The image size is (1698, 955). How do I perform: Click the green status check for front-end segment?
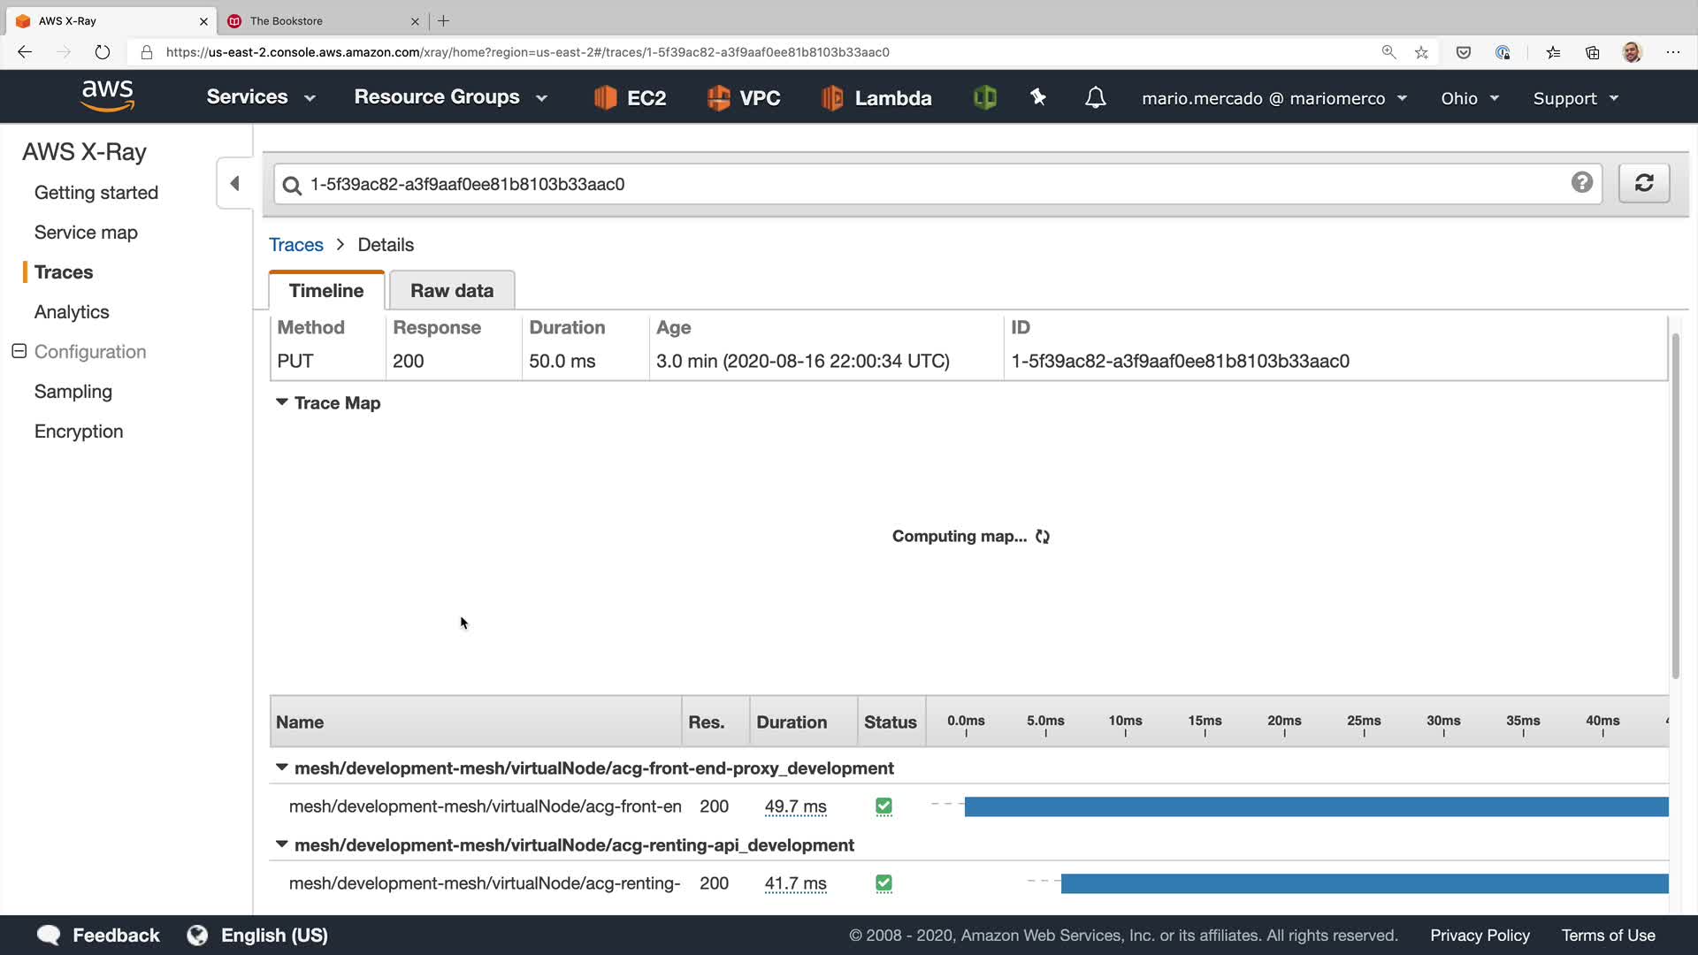coord(883,806)
